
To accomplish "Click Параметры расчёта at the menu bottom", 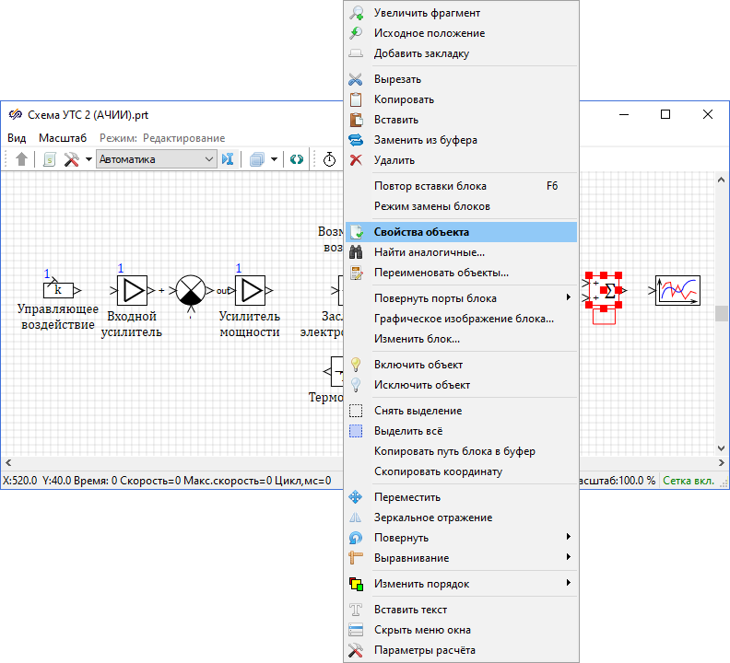I will [x=425, y=650].
